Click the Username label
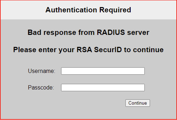Viewport: 177px width, 120px height. tap(42, 71)
